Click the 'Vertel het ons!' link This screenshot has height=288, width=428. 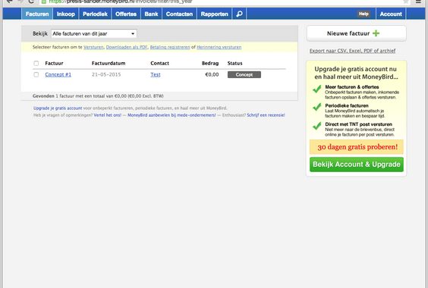point(108,115)
